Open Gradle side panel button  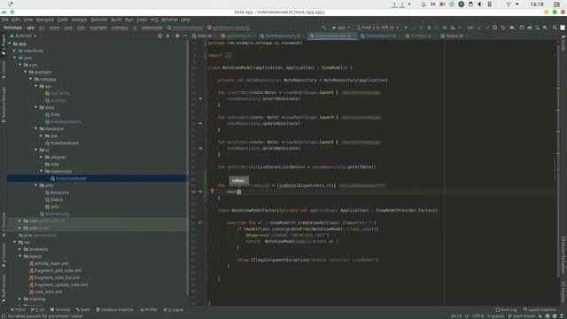[563, 43]
